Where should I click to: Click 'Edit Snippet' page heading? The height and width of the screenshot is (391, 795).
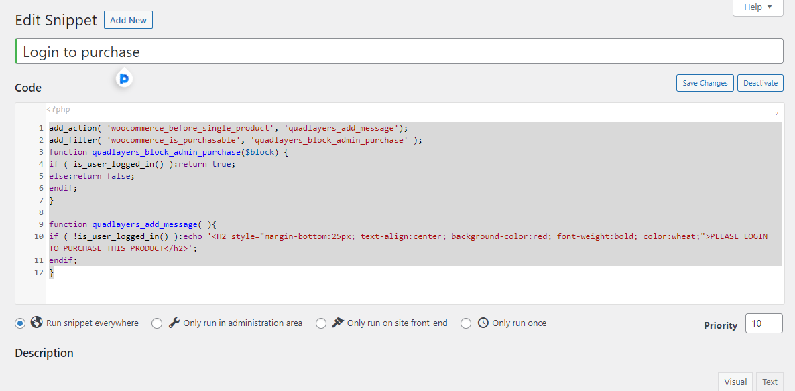point(56,20)
